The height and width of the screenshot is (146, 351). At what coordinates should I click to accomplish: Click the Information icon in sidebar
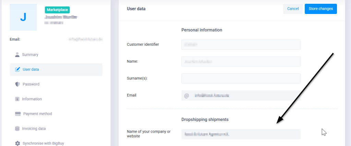(17, 99)
